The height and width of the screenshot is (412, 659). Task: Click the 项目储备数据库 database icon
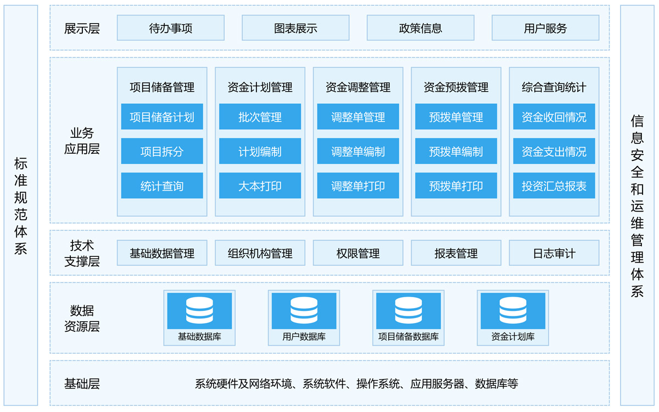click(x=408, y=310)
